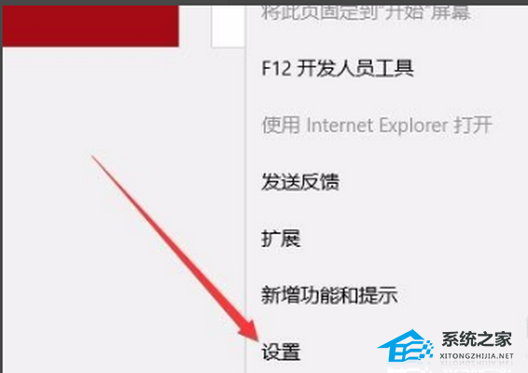Screen dimensions: 528x373
Task: Click the dark window strip at the top
Action: click(x=264, y=3)
